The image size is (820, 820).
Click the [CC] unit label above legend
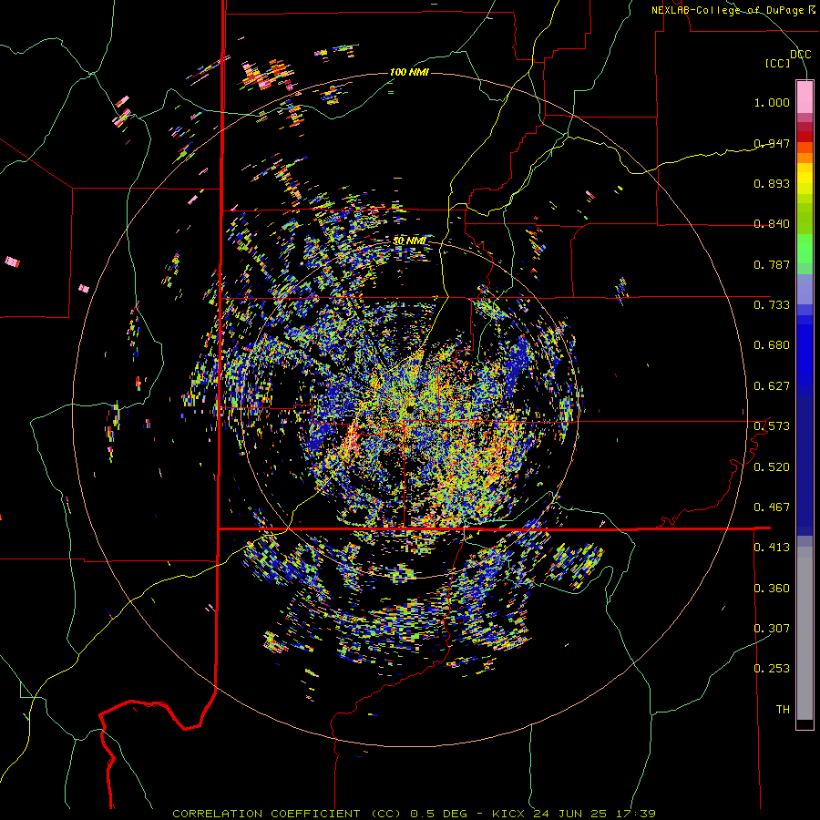777,63
